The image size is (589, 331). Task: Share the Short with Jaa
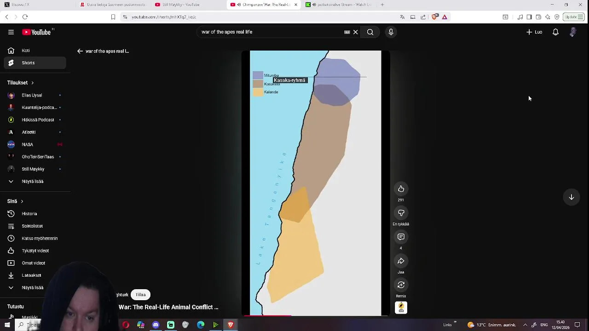tap(401, 261)
